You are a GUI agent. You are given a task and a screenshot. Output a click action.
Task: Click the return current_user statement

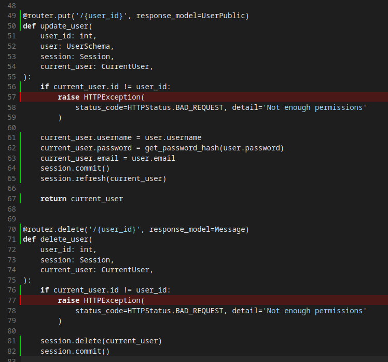(81, 199)
